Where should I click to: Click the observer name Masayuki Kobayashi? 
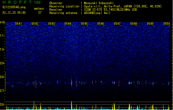point(99,3)
